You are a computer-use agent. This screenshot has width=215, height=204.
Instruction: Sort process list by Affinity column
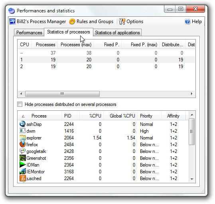coord(173,116)
